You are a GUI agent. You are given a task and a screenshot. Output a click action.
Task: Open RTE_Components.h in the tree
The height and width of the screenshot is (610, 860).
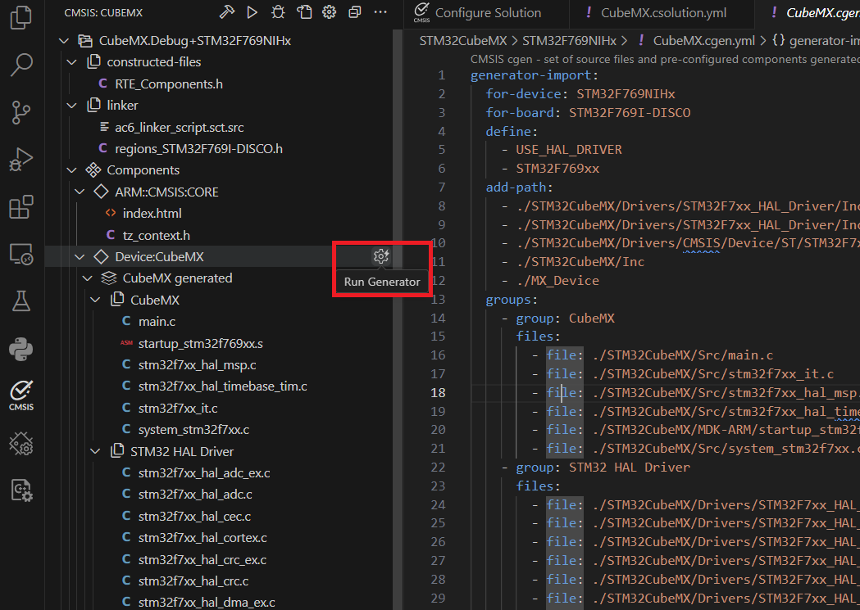pyautogui.click(x=168, y=84)
